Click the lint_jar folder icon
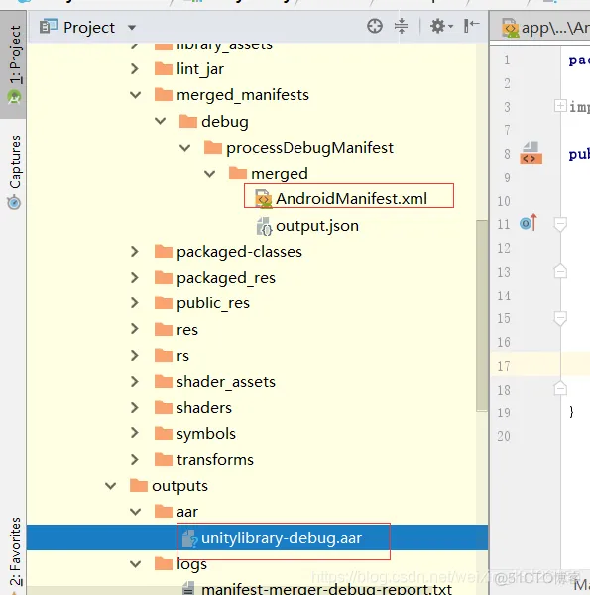This screenshot has height=595, width=590. (x=164, y=69)
